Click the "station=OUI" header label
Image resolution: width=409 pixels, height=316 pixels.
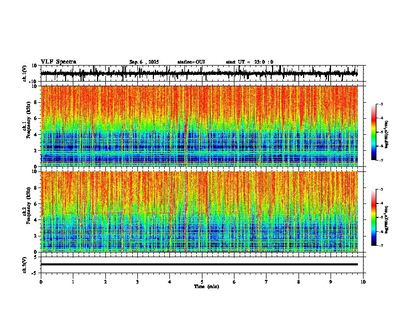click(191, 62)
